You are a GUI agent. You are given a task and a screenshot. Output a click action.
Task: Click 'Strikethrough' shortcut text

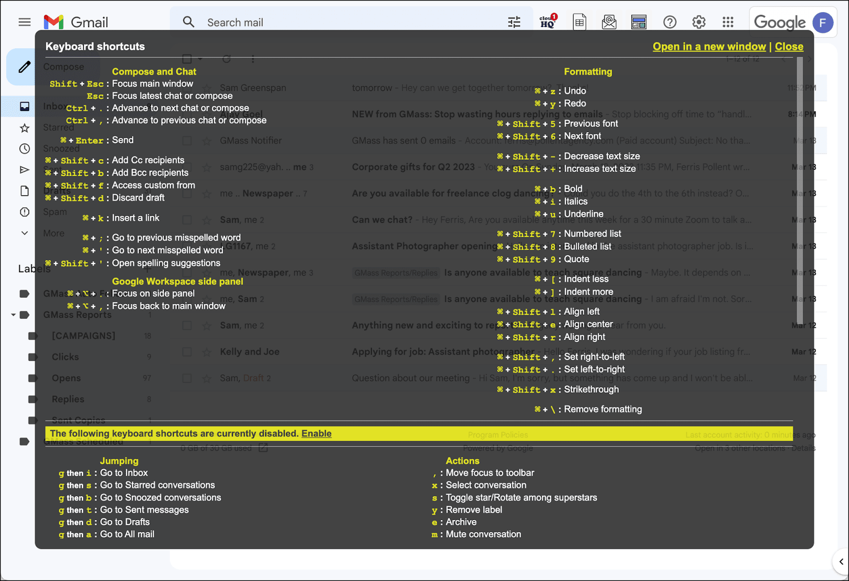(591, 389)
